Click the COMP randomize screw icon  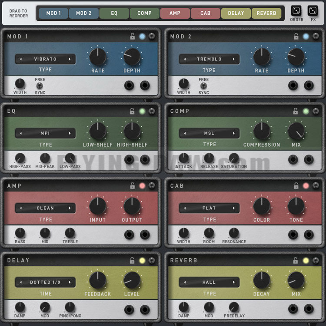316,111
